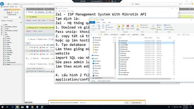
Task: Click Explorer's back navigation arrow
Action: pos(92,35)
